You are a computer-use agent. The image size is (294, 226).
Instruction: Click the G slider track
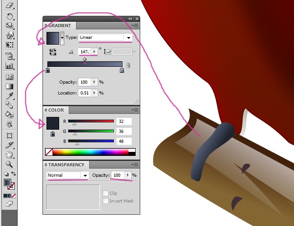[x=91, y=131]
